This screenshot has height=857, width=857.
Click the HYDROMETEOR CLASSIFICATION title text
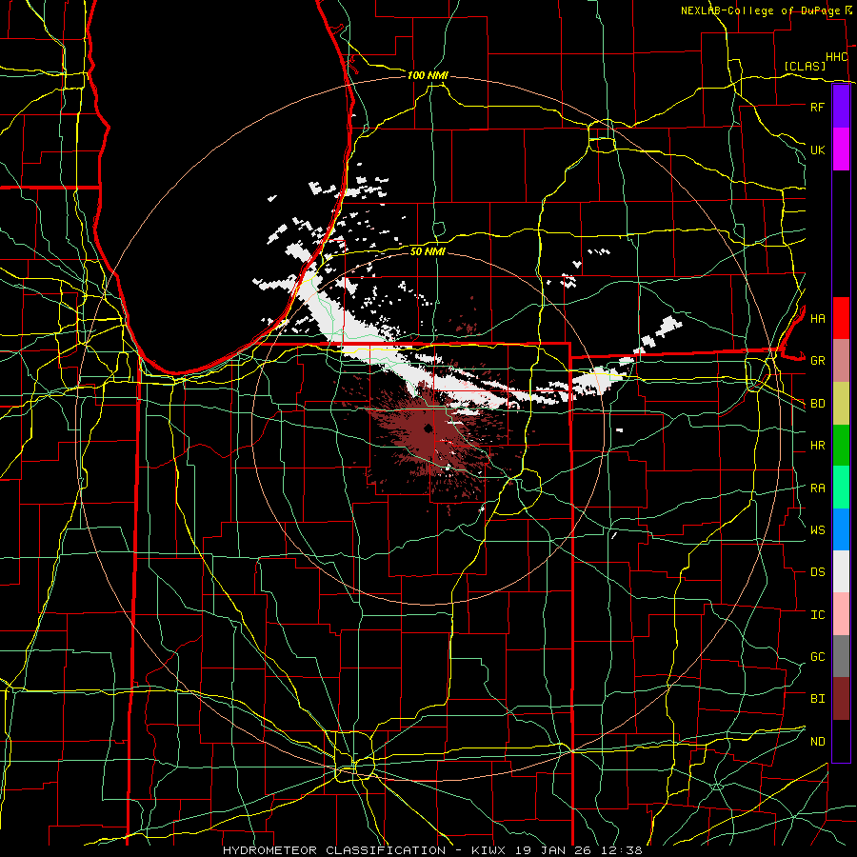click(334, 850)
